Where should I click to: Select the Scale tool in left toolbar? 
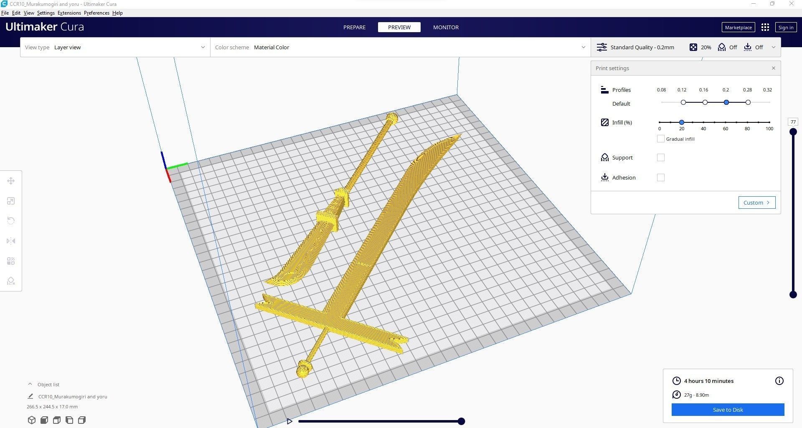[x=11, y=201]
